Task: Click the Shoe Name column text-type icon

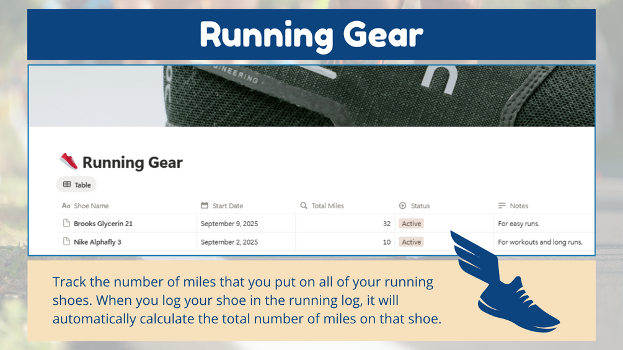Action: click(x=66, y=206)
